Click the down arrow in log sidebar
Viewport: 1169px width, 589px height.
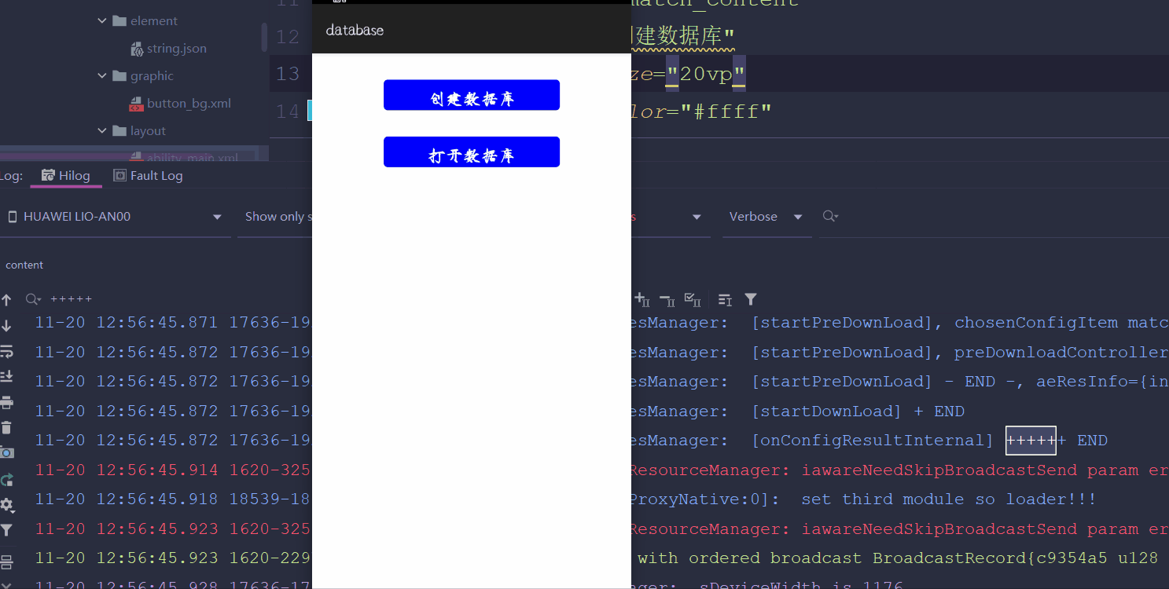click(6, 326)
